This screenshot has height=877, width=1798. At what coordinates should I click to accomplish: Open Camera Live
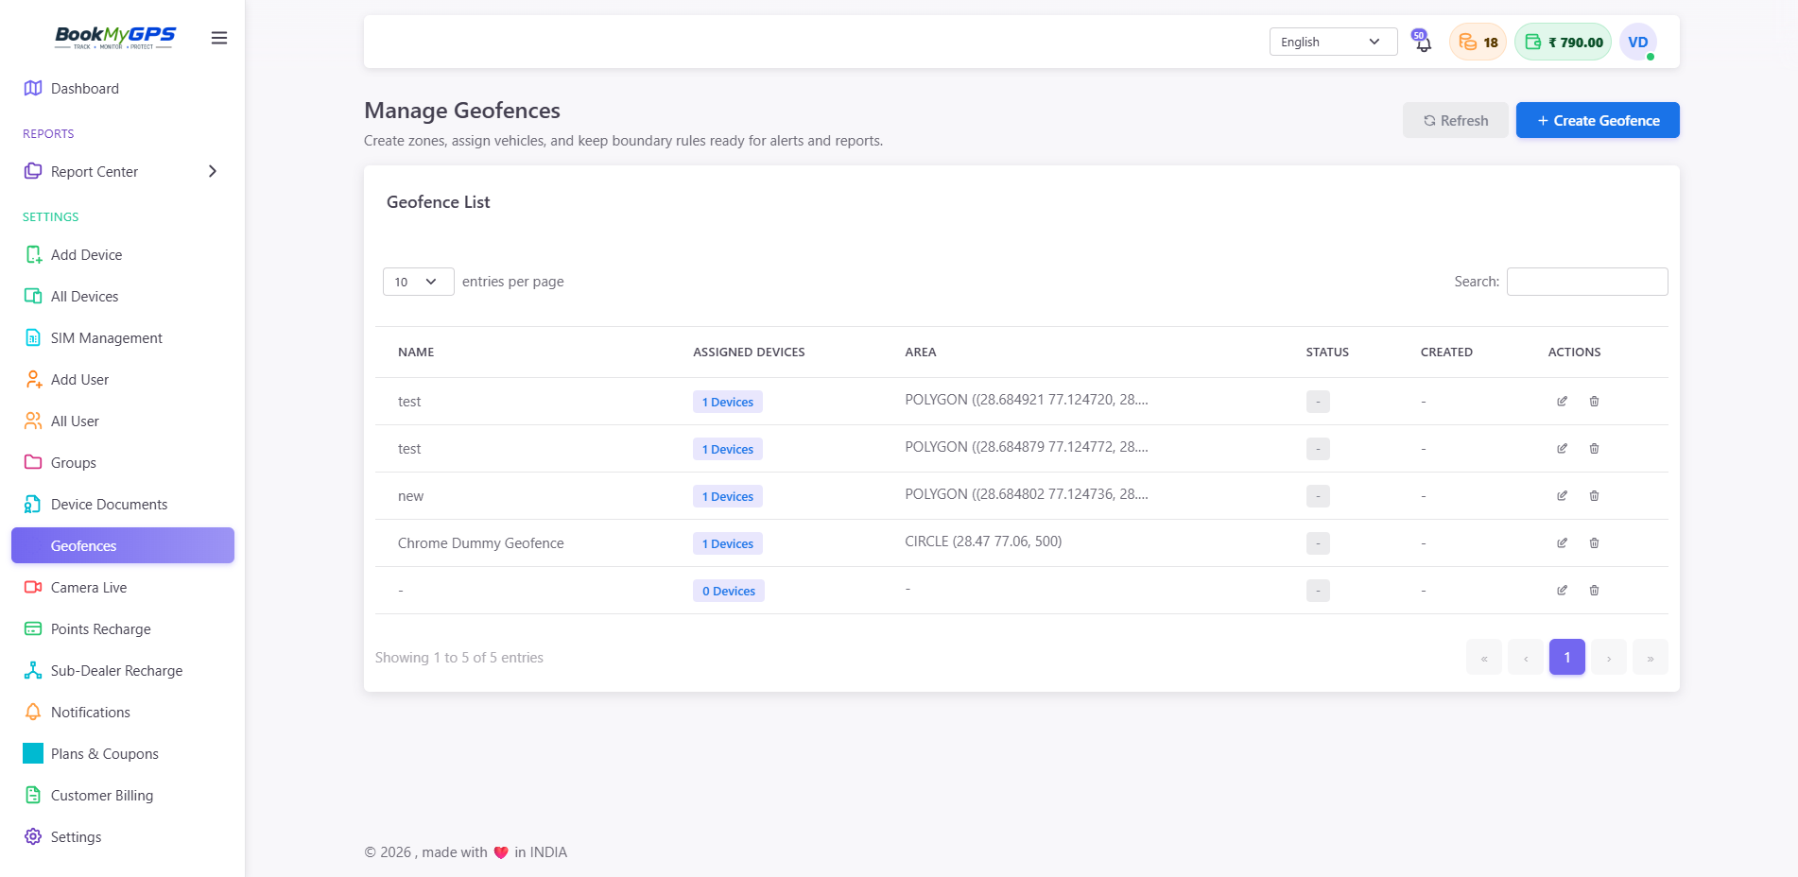click(123, 588)
